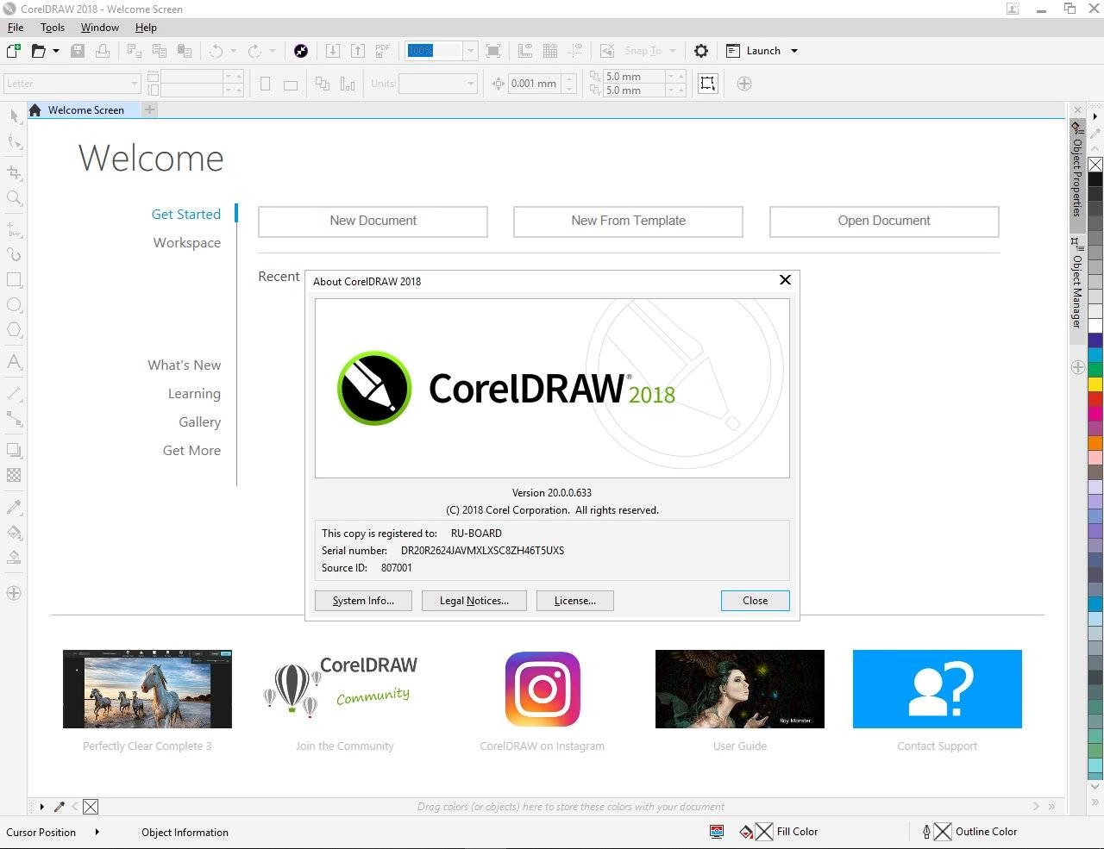Open the CorelDRAW on Instagram thumbnail
The image size is (1104, 849).
click(543, 690)
